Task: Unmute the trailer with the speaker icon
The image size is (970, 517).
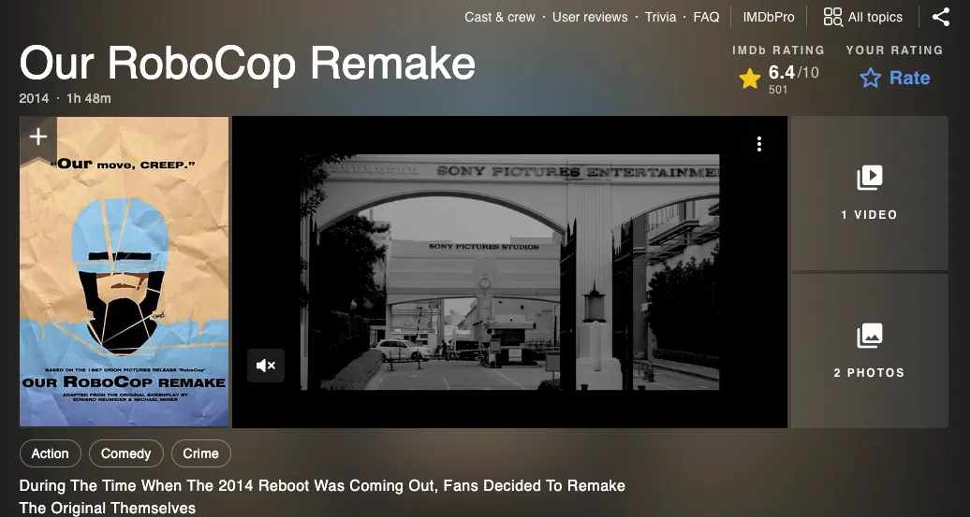Action: coord(266,366)
